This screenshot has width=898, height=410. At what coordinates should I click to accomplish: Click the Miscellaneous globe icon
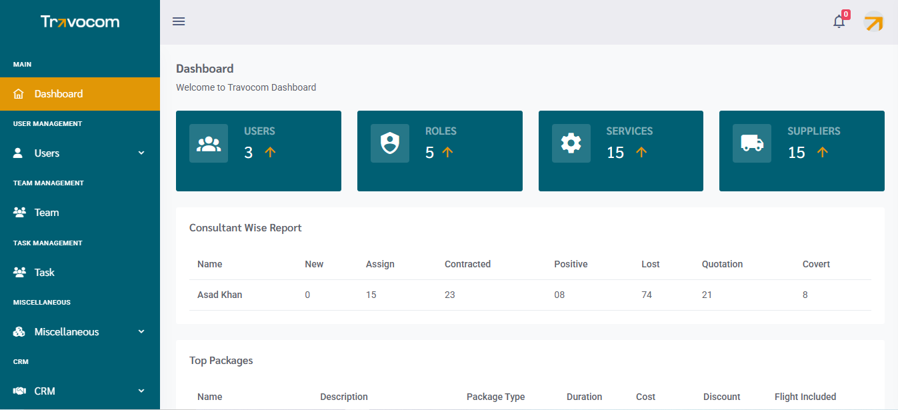(x=17, y=331)
